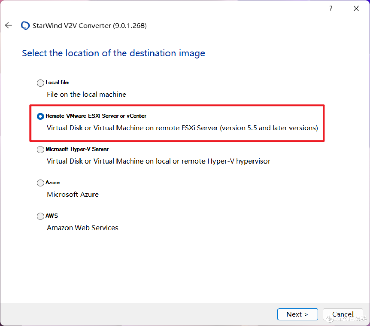Click the "File on the local machine" description
Viewport: 370px width, 326px height.
[86, 94]
